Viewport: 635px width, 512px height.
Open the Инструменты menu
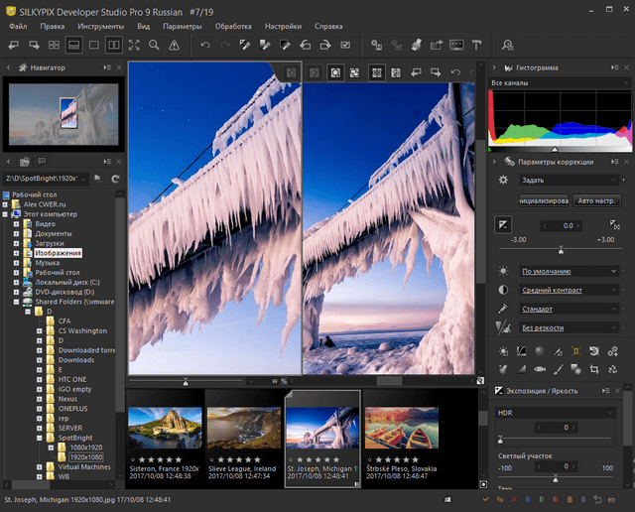(101, 25)
